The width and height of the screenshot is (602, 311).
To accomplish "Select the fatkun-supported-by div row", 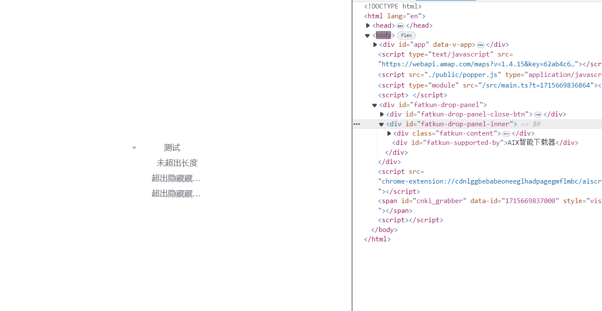I will (485, 143).
